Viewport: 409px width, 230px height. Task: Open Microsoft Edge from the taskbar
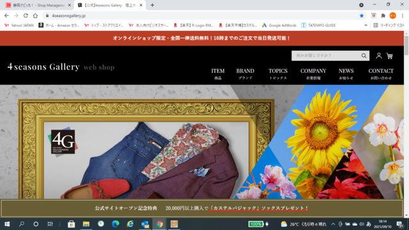pyautogui.click(x=115, y=224)
